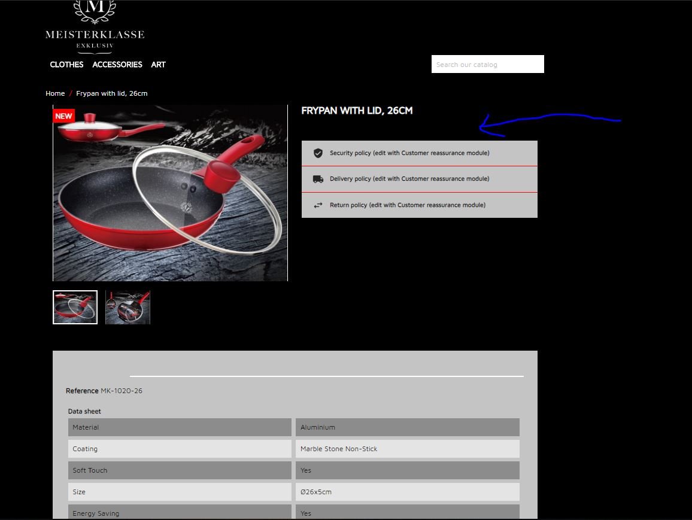Click the Yes value for Energy Saving
The width and height of the screenshot is (692, 520).
[407, 512]
